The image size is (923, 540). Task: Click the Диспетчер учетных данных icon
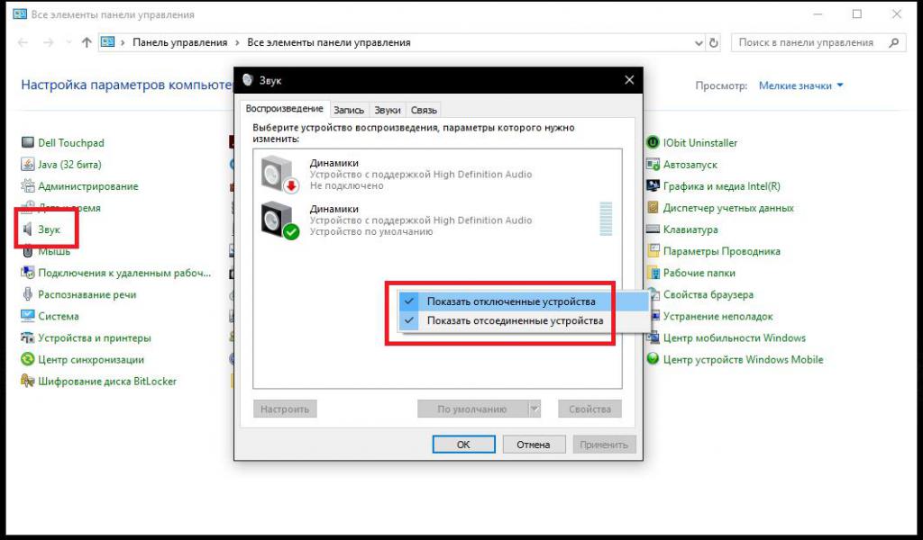click(x=653, y=207)
